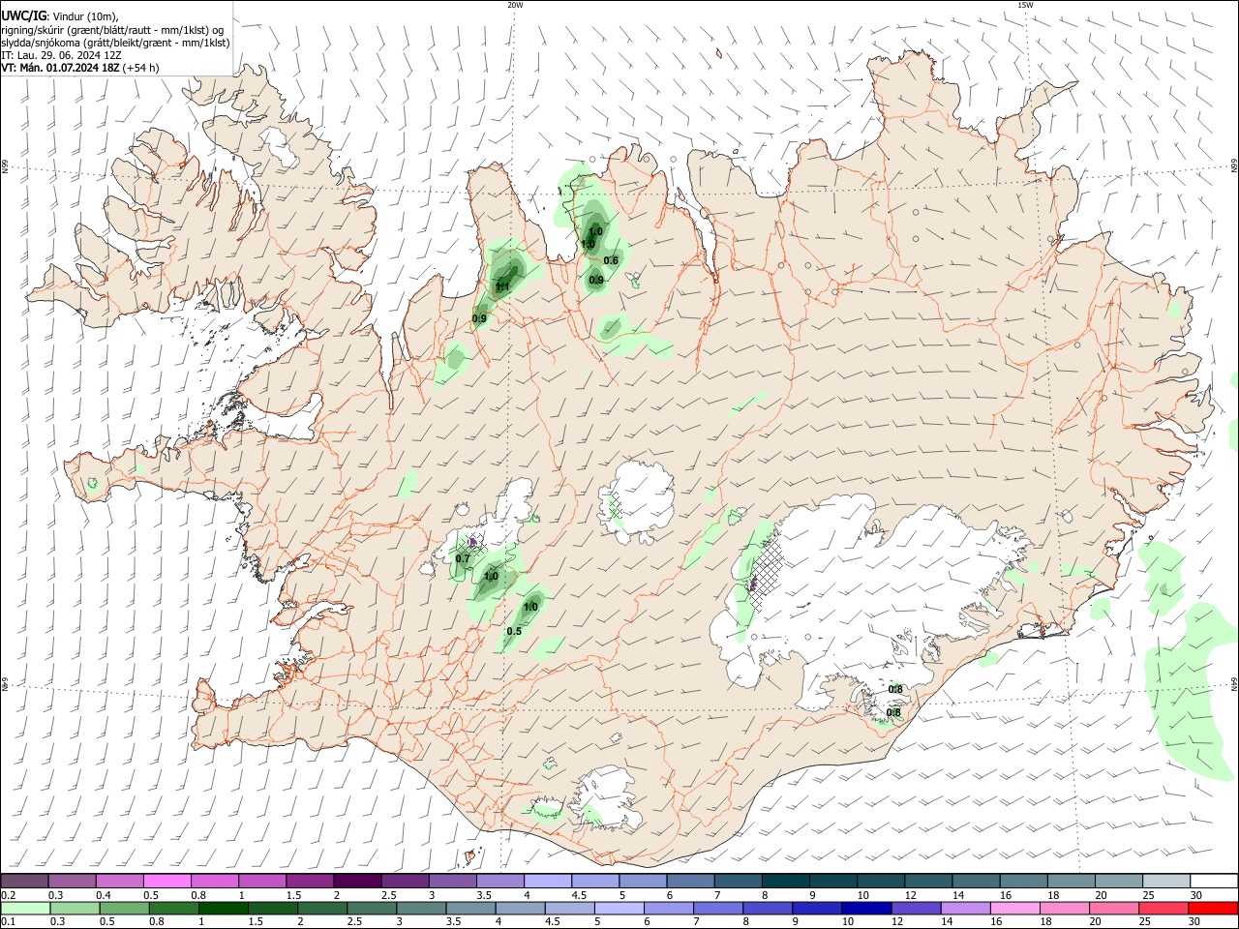The width and height of the screenshot is (1239, 929).
Task: Select the 'VT: Mán. 01.07.2024 18Z (+54 h)' line
Action: click(x=80, y=68)
